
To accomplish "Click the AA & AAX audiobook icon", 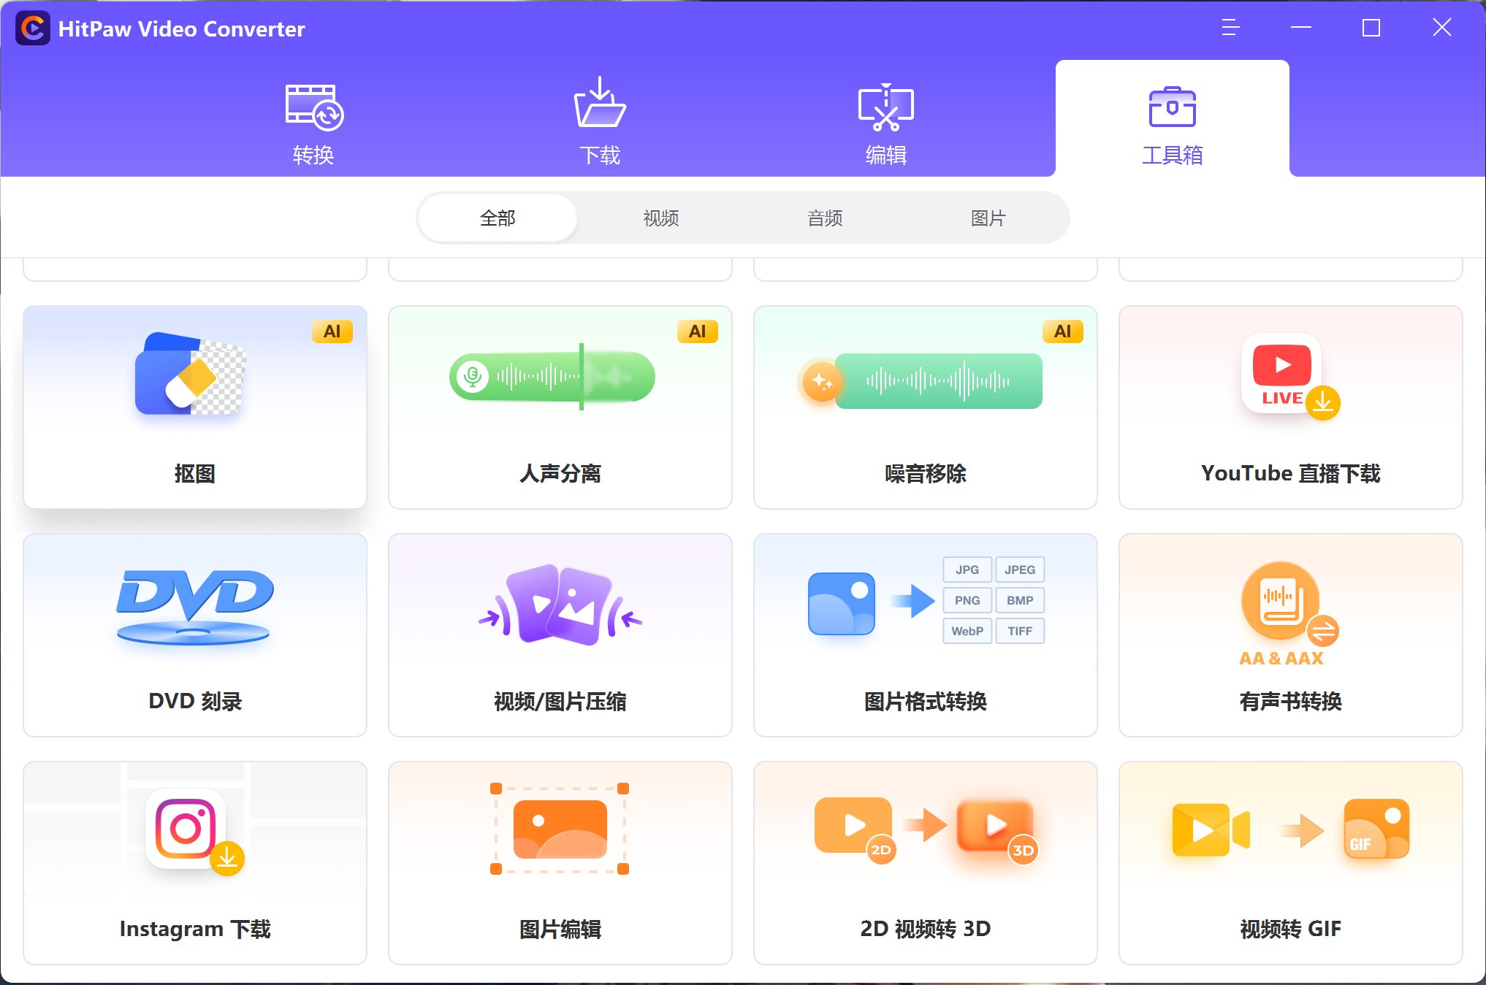I will [1289, 614].
